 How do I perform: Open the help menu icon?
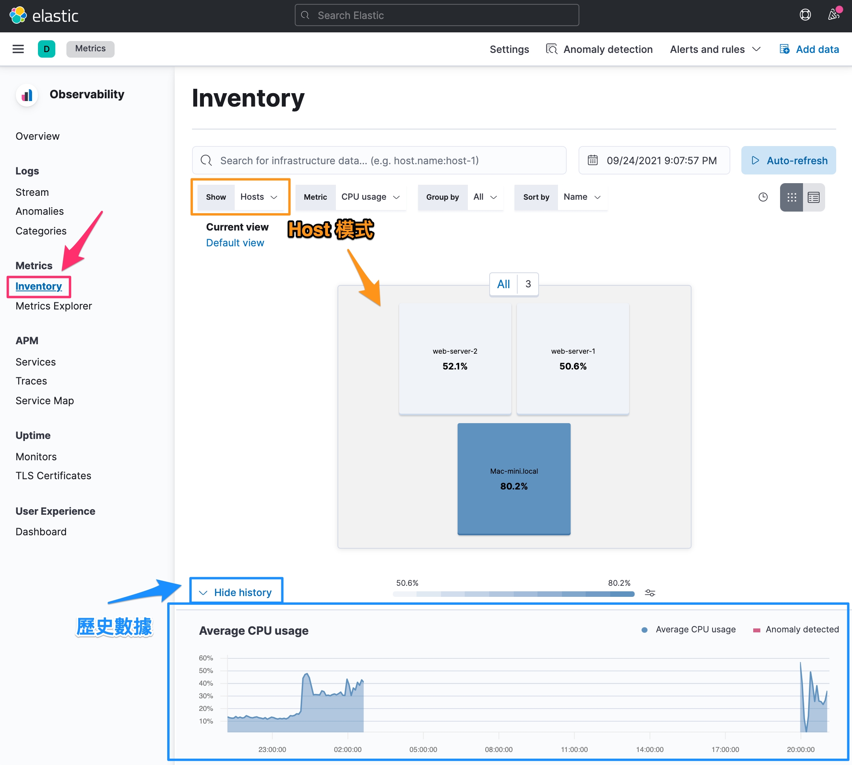click(805, 15)
